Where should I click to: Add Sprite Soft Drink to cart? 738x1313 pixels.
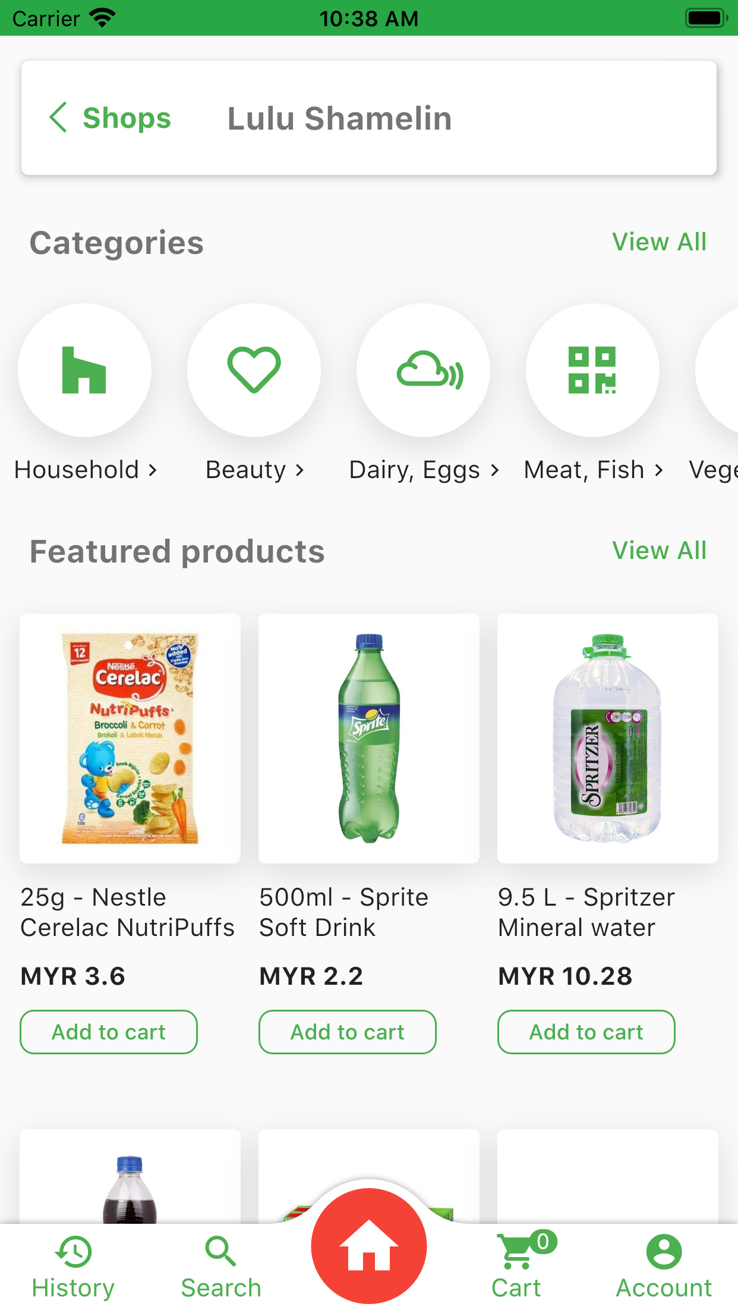click(347, 1032)
